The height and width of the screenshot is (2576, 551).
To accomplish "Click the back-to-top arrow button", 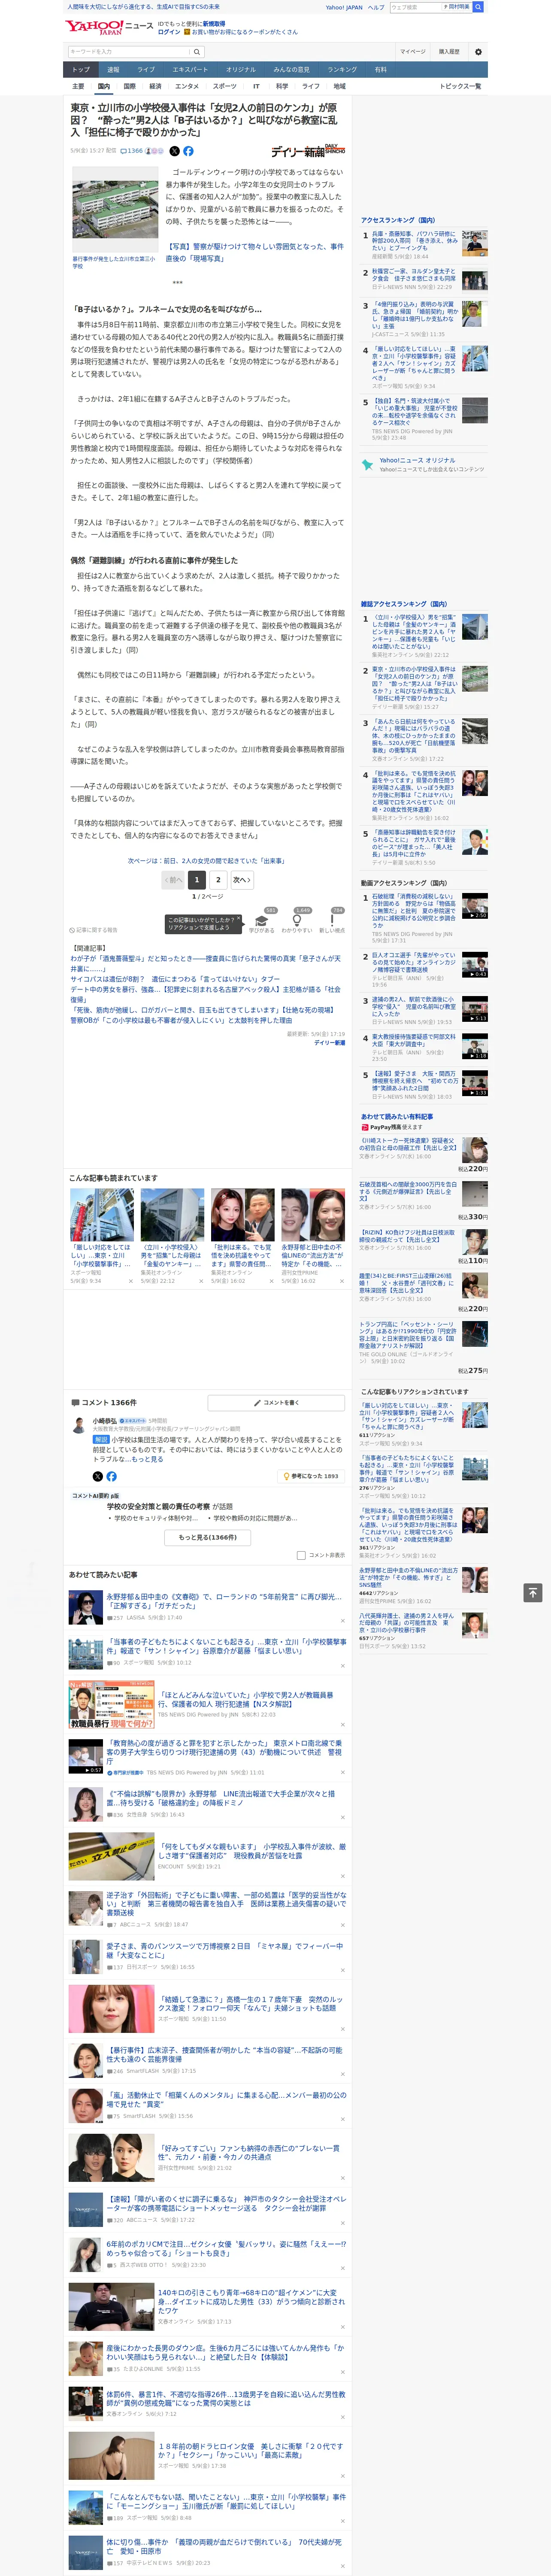I will coord(532,1592).
